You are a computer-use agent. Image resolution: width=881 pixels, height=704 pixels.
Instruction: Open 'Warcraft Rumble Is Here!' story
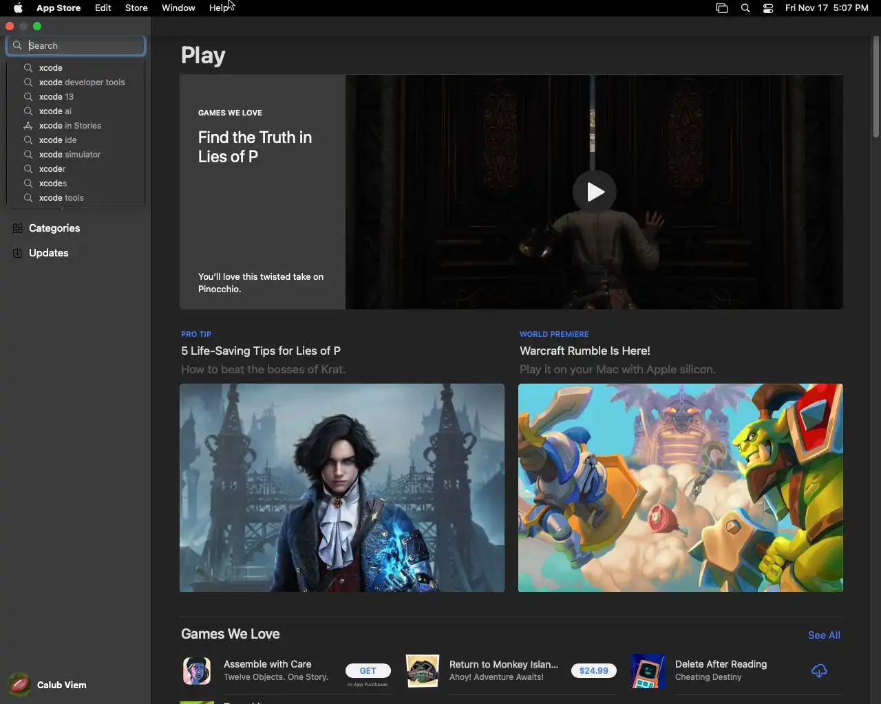585,351
